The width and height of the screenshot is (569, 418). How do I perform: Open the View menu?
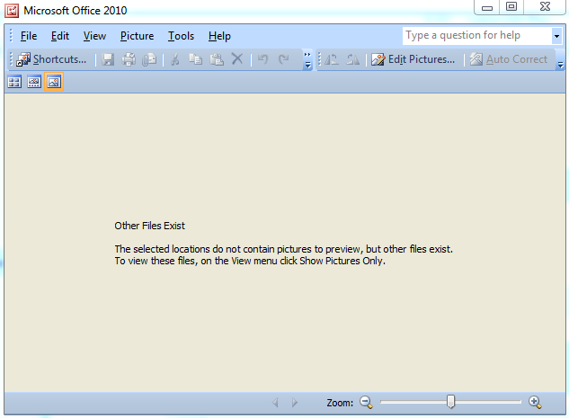[94, 36]
